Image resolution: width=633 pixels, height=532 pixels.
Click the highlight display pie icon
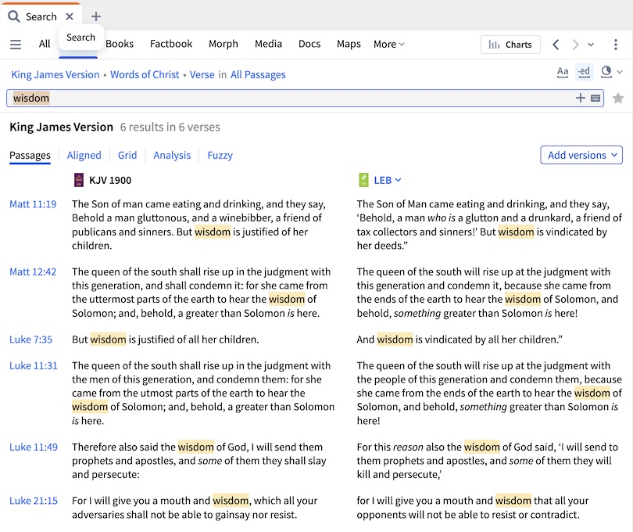pyautogui.click(x=606, y=71)
